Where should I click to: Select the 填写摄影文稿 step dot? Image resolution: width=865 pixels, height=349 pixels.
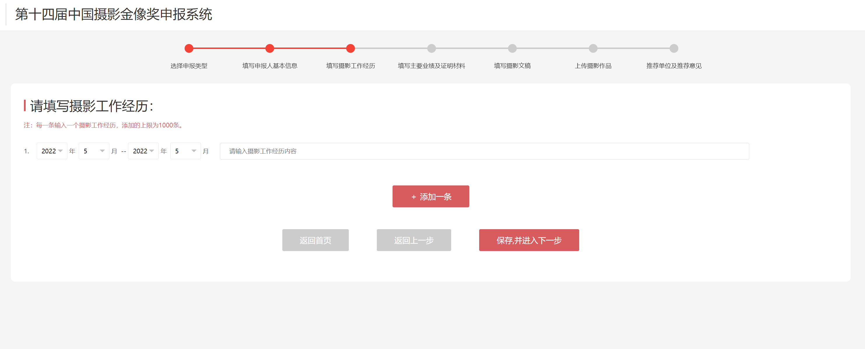(512, 48)
